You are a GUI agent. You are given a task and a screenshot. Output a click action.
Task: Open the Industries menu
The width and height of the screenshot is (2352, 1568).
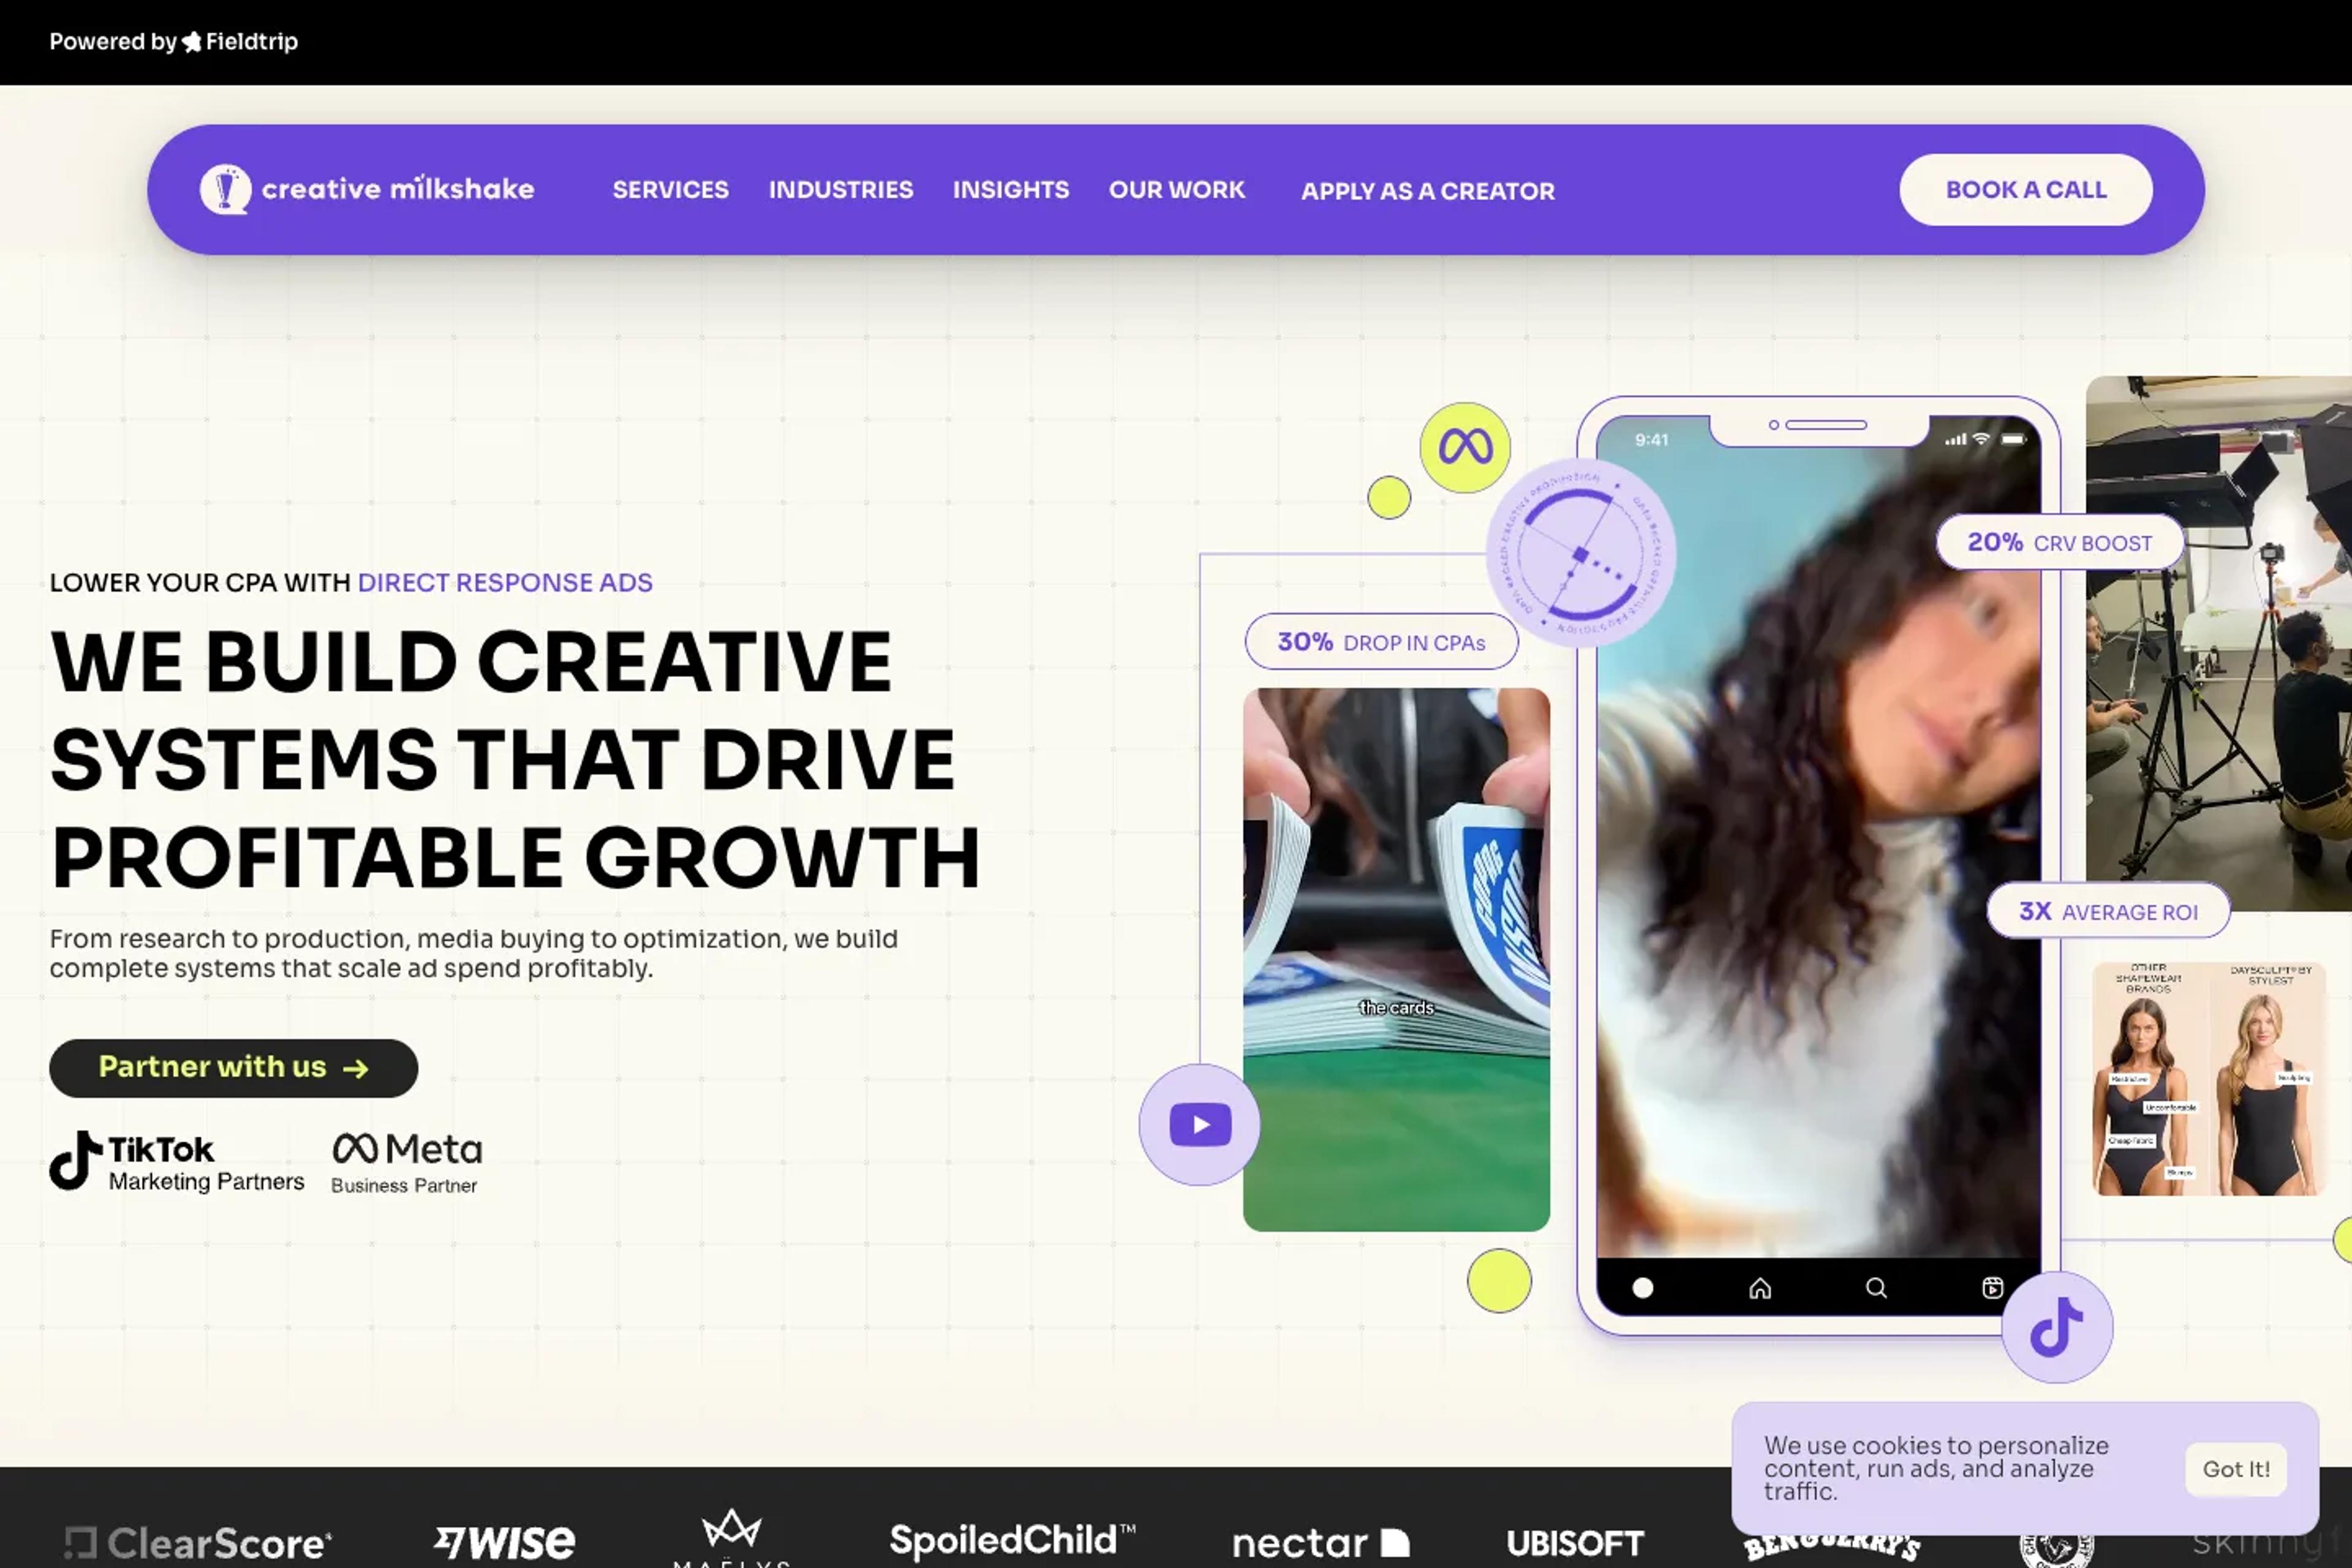tap(841, 190)
